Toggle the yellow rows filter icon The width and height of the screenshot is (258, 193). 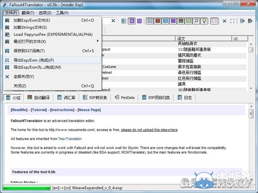tap(189, 21)
